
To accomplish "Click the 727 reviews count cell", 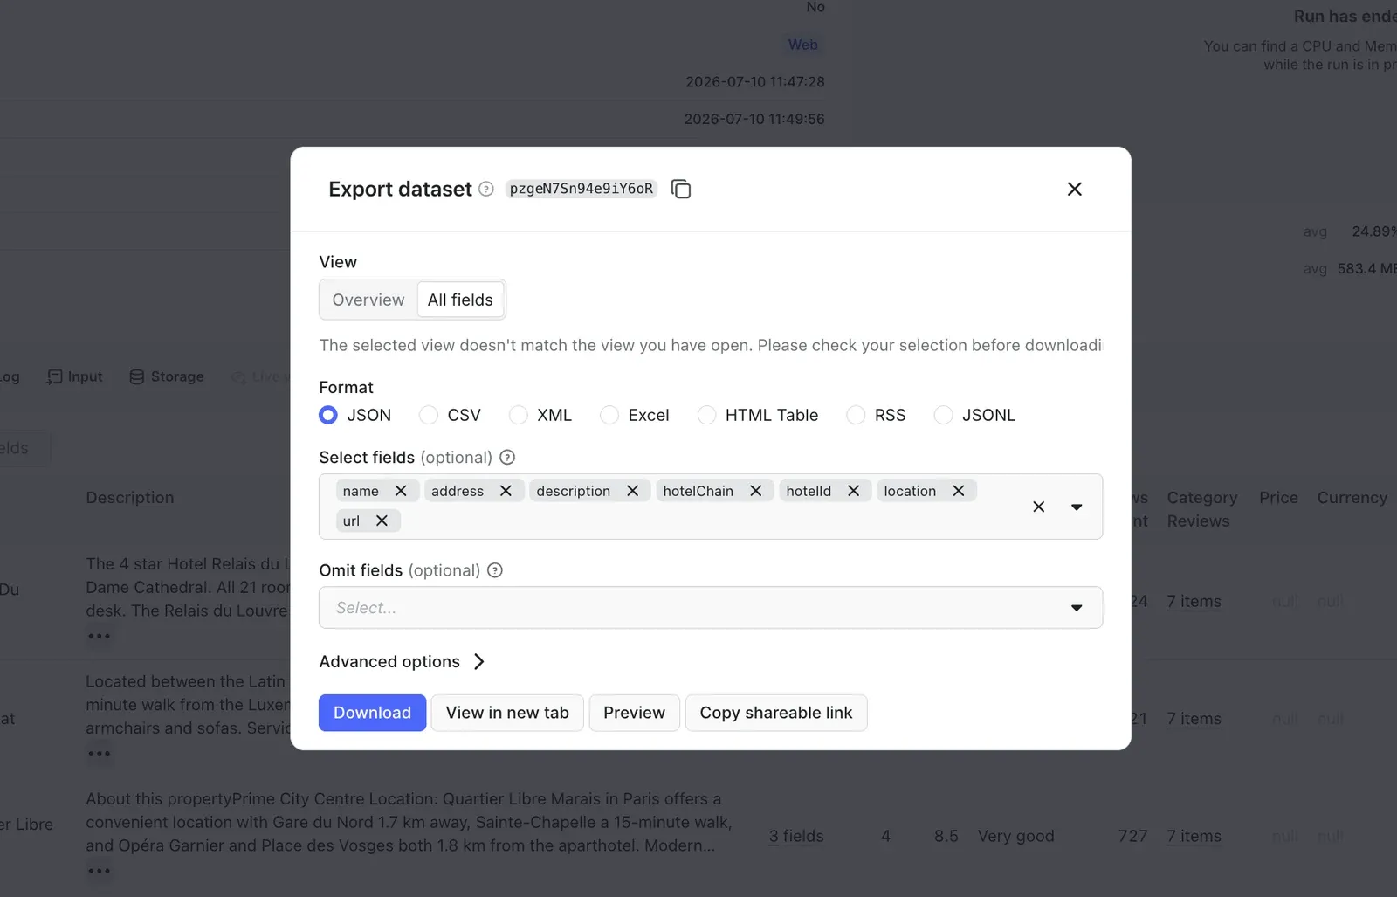I will (x=1133, y=836).
